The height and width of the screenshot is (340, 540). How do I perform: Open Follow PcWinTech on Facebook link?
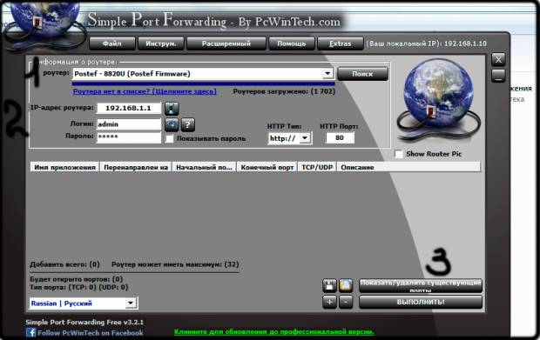click(91, 333)
